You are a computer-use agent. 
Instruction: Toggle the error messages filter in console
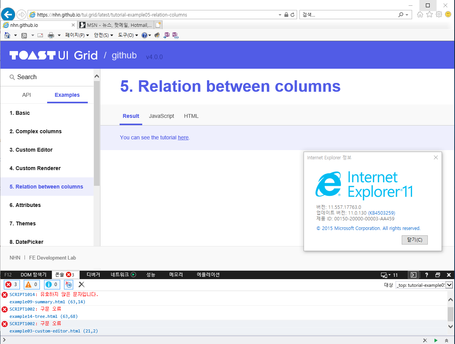(x=11, y=284)
